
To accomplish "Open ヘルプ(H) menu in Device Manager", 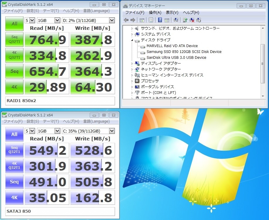I will point(191,13).
